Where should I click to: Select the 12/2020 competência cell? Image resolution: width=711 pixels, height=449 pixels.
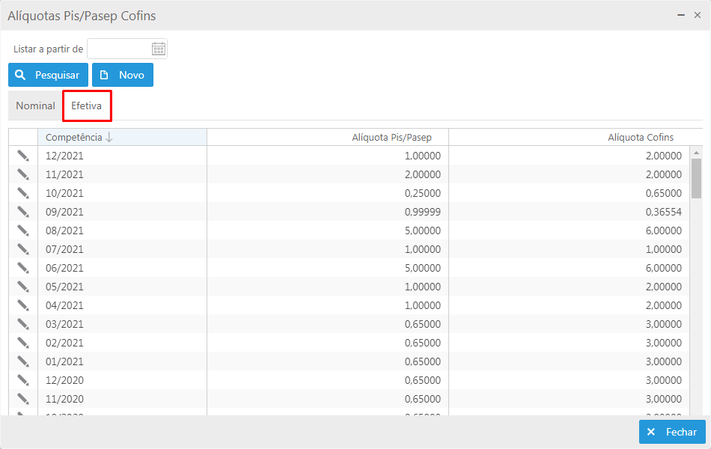click(123, 380)
